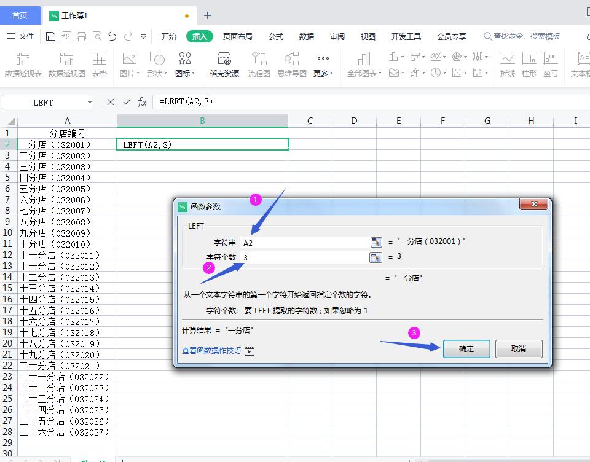Switch to the 审阅 ribbon tab
The width and height of the screenshot is (590, 462).
pos(337,36)
